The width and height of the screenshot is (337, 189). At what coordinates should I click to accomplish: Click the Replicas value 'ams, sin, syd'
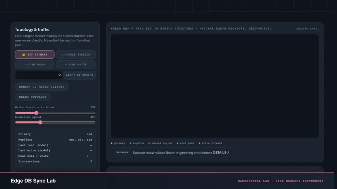point(81,140)
